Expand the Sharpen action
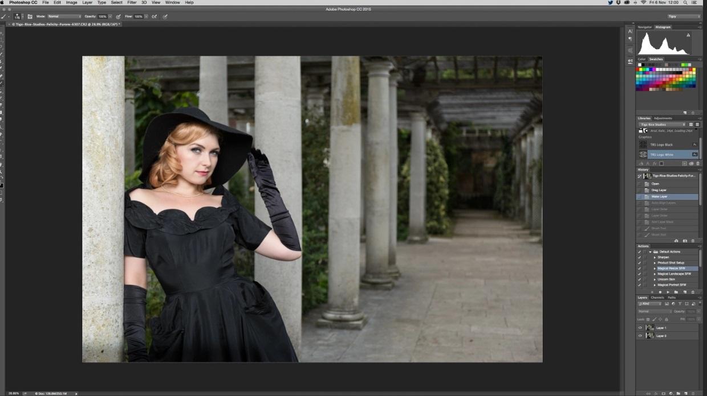 click(x=655, y=257)
